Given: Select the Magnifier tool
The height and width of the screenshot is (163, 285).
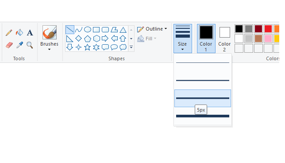Looking at the screenshot, I should click(x=30, y=45).
